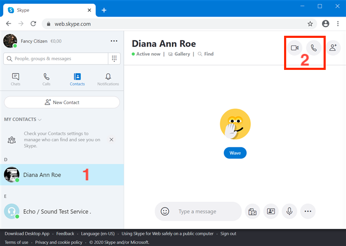Click the Echo Sound Test Service avatar
The width and height of the screenshot is (346, 246).
(x=12, y=211)
